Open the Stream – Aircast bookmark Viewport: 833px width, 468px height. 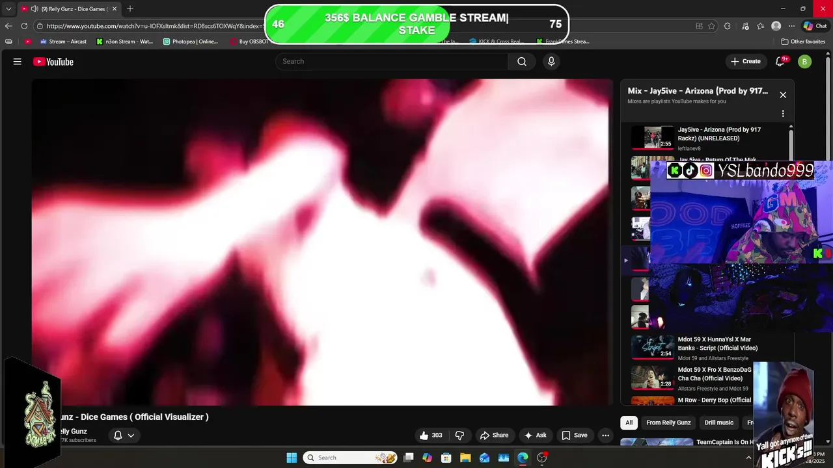click(63, 42)
